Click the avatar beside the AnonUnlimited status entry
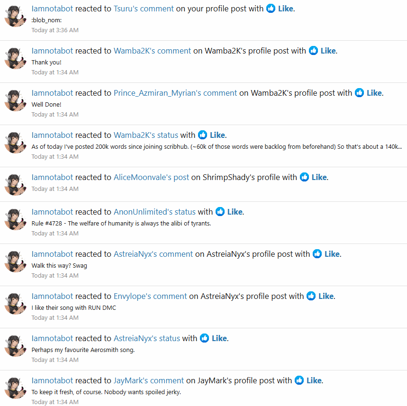The height and width of the screenshot is (406, 407). (x=16, y=219)
